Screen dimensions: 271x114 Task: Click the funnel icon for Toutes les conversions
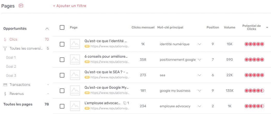(x=5, y=49)
